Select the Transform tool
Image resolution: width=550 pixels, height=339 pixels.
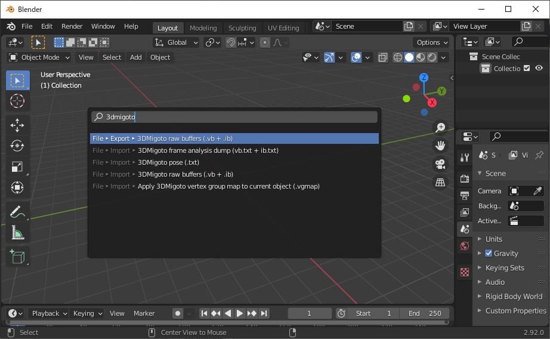(x=17, y=187)
